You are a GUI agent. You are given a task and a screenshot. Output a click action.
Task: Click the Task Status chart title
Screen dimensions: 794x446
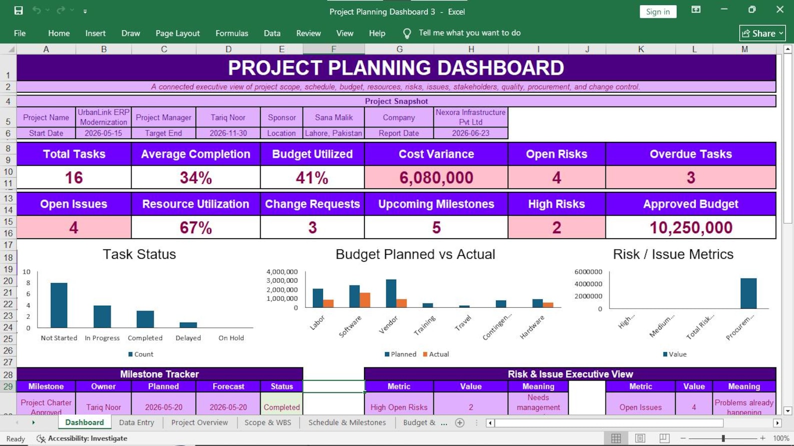(x=139, y=254)
